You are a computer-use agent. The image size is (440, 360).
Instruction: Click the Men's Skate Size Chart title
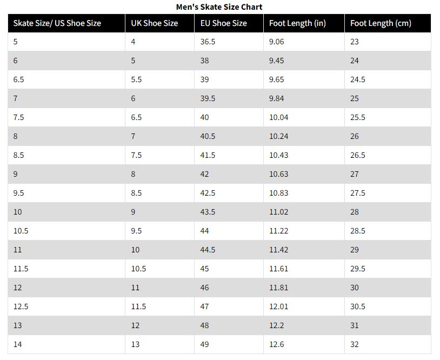point(219,6)
